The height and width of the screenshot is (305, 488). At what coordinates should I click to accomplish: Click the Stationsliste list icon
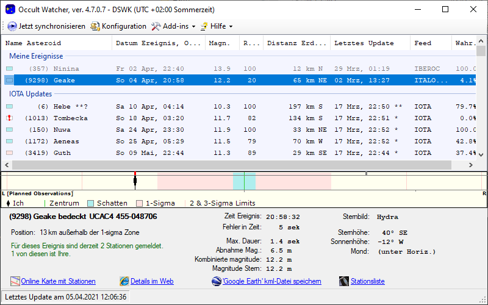pyautogui.click(x=343, y=281)
